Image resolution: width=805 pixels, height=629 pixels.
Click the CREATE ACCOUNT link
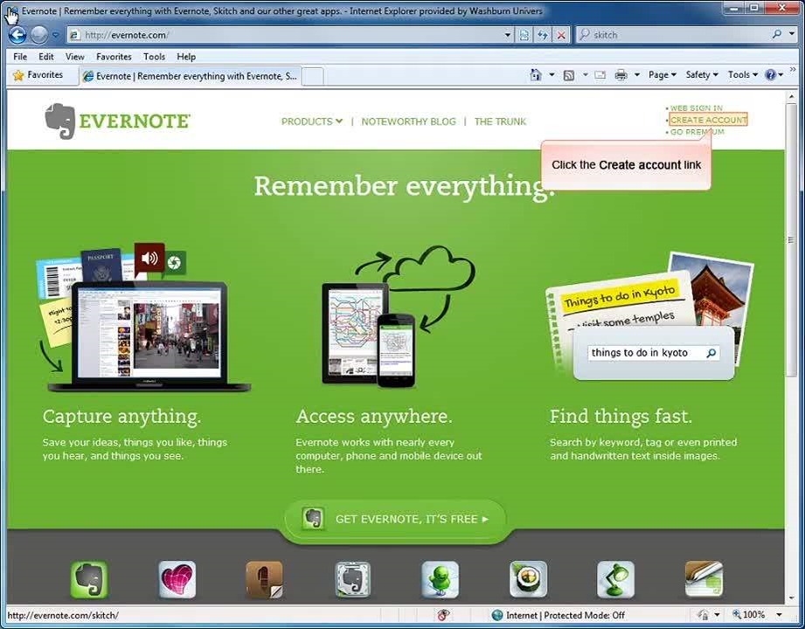pyautogui.click(x=709, y=120)
